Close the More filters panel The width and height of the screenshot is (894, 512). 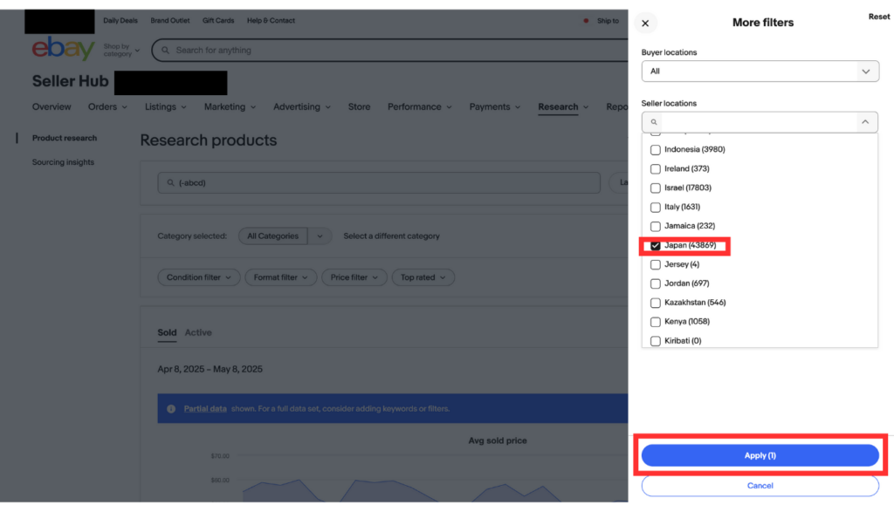click(645, 24)
